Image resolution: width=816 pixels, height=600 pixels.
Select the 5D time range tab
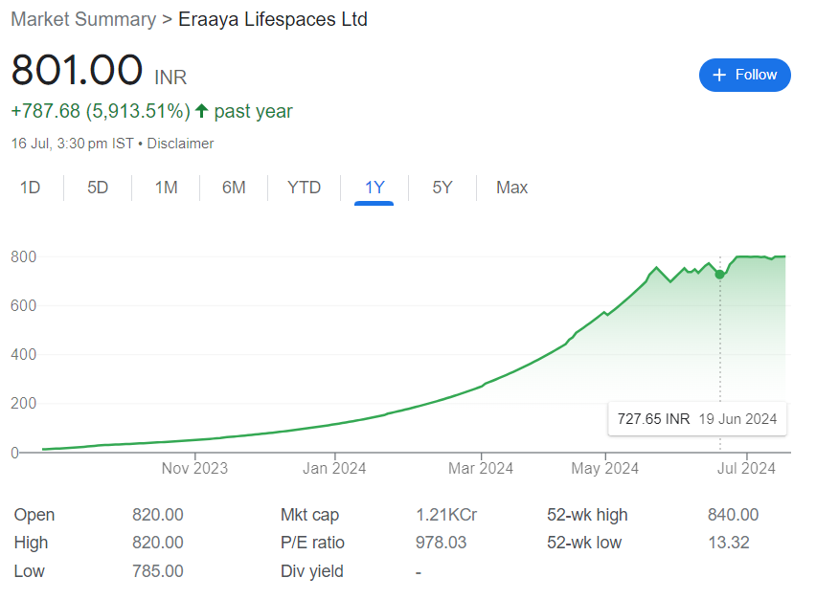pos(98,188)
